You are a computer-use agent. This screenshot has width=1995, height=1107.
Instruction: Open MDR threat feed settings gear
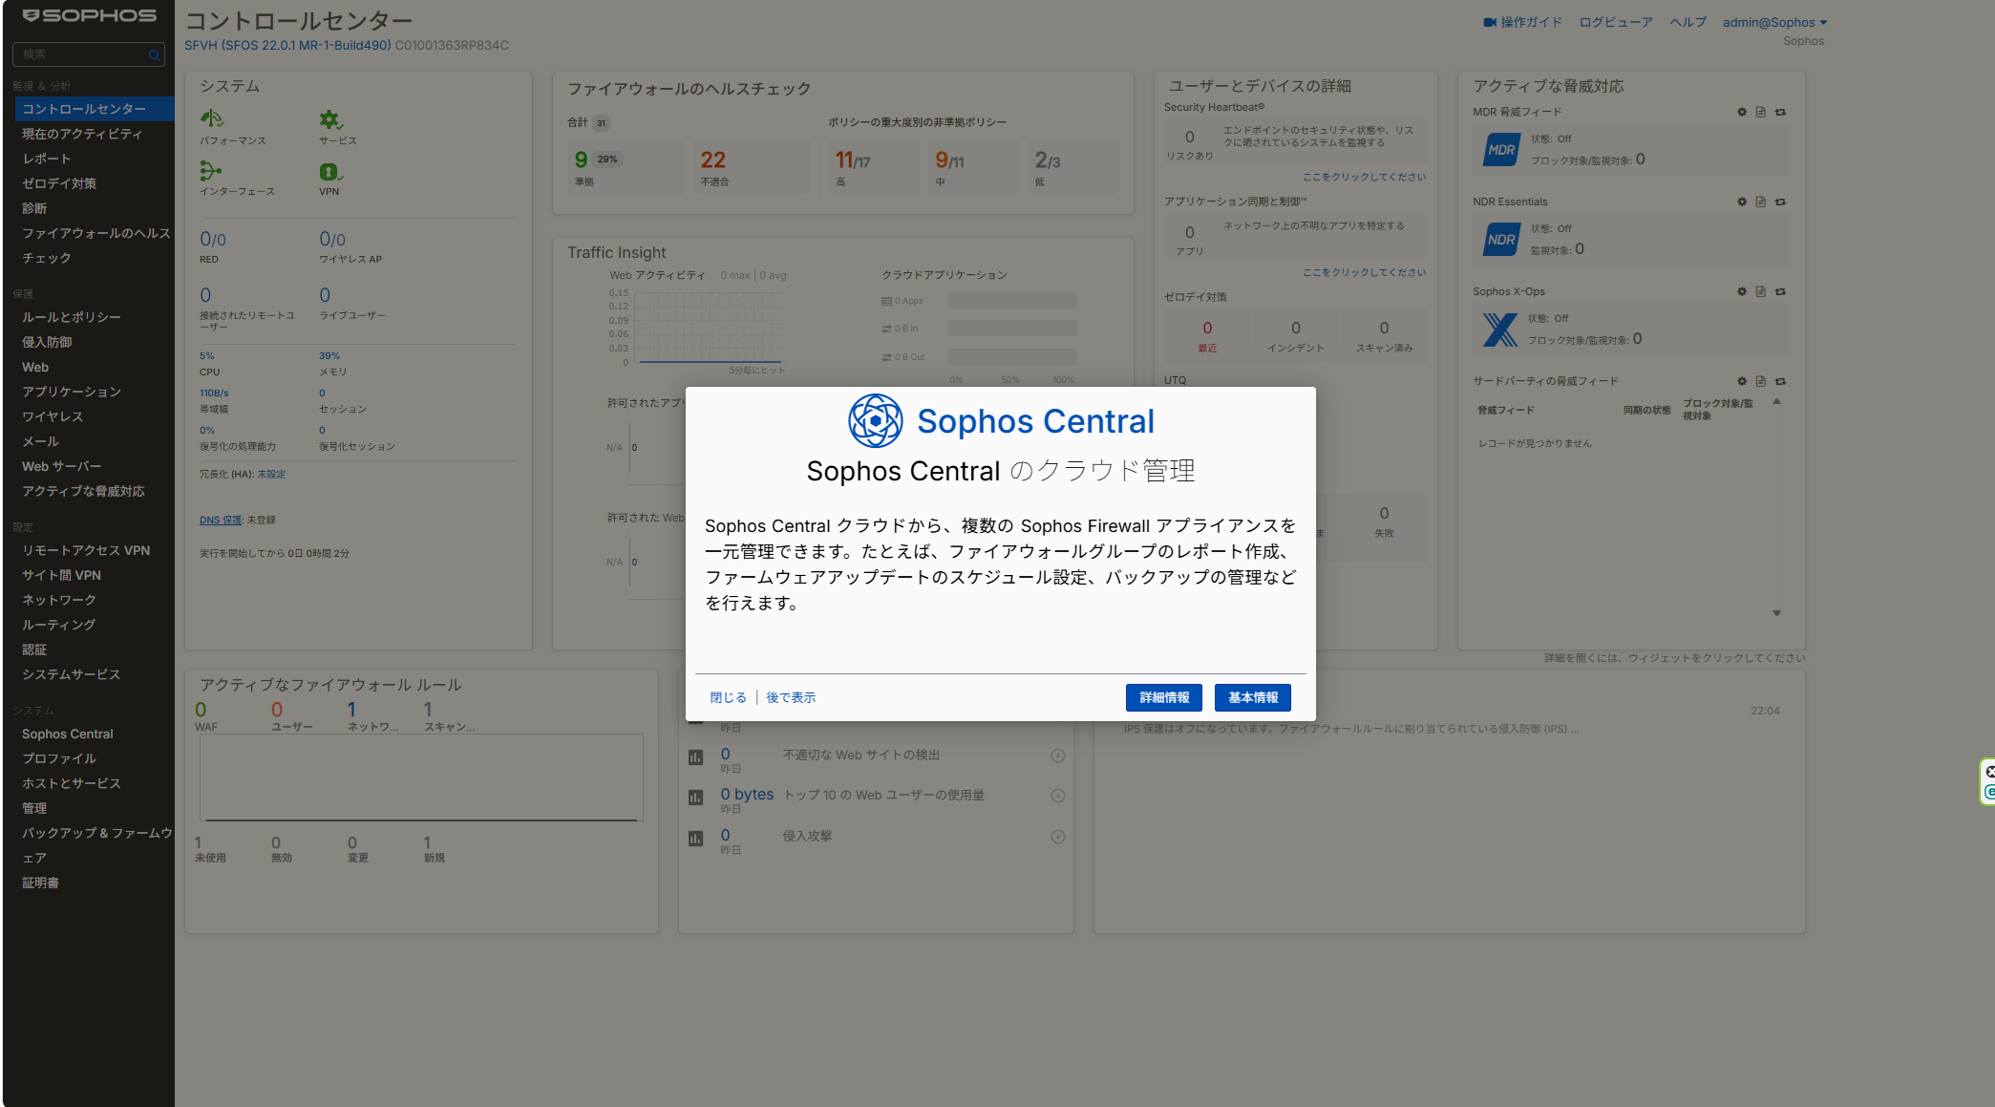[x=1742, y=113]
